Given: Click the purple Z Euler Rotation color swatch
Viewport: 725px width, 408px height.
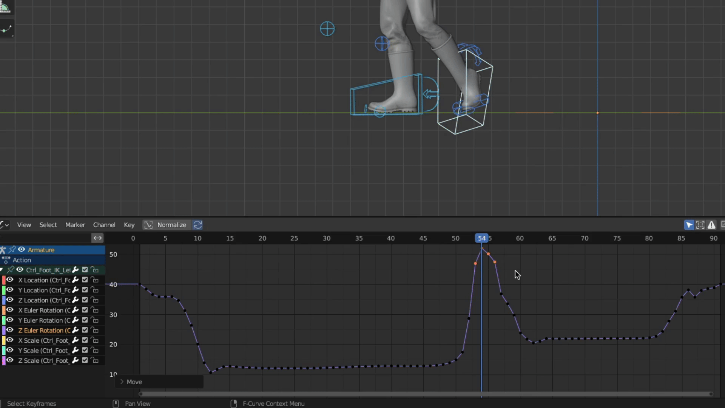Looking at the screenshot, I should (4, 330).
